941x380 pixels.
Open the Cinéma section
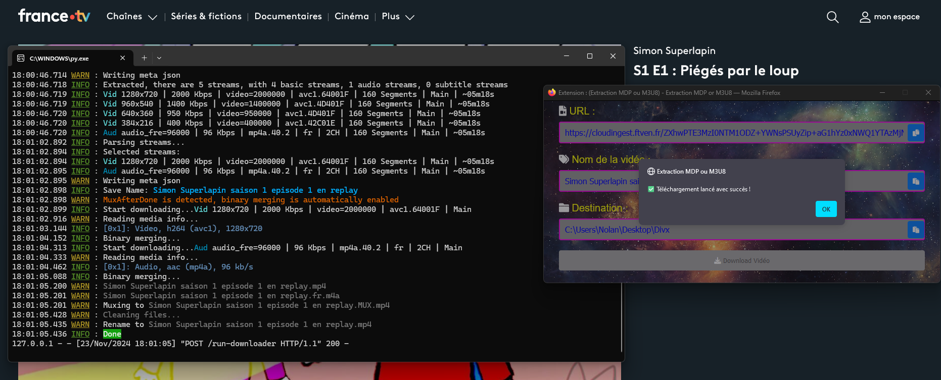[352, 17]
